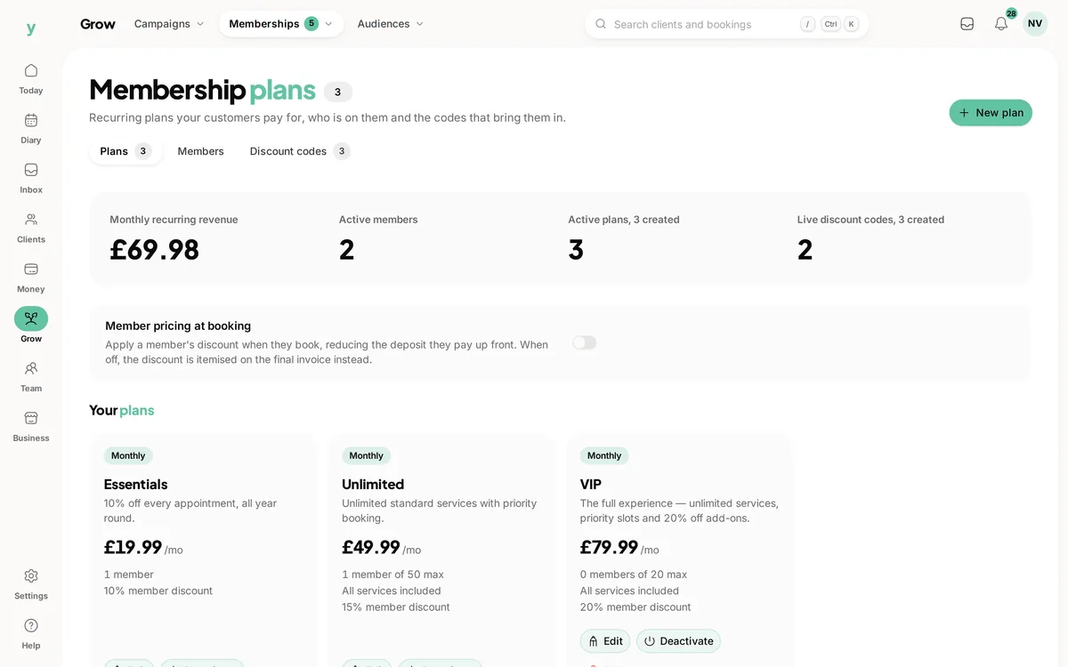
Task: Open the Team section icon
Action: coord(31,368)
